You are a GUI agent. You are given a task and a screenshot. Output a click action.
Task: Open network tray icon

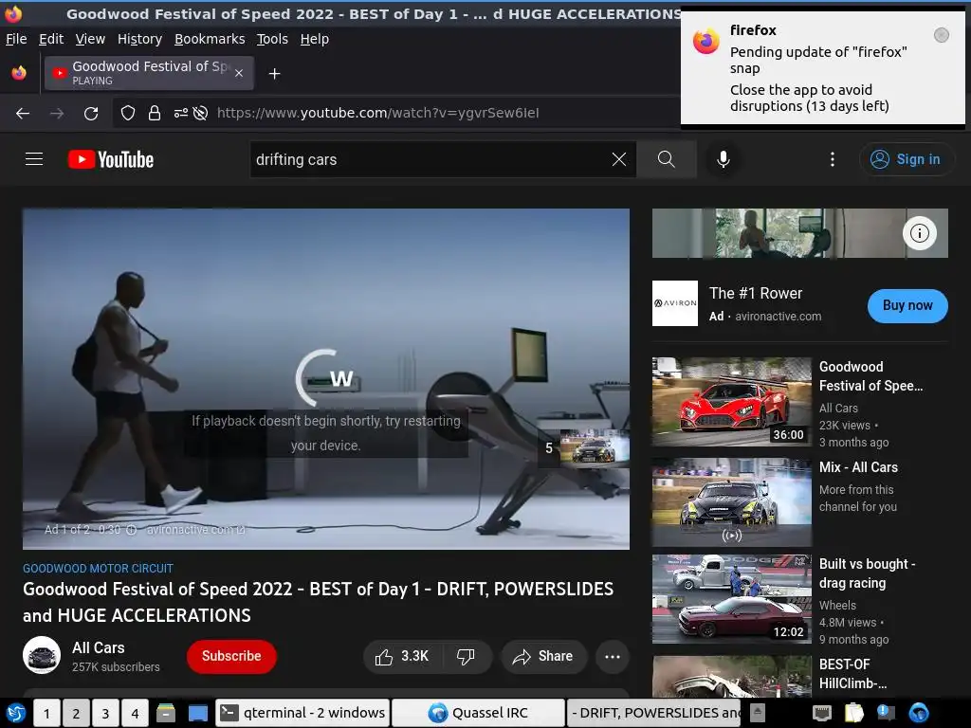pyautogui.click(x=822, y=713)
